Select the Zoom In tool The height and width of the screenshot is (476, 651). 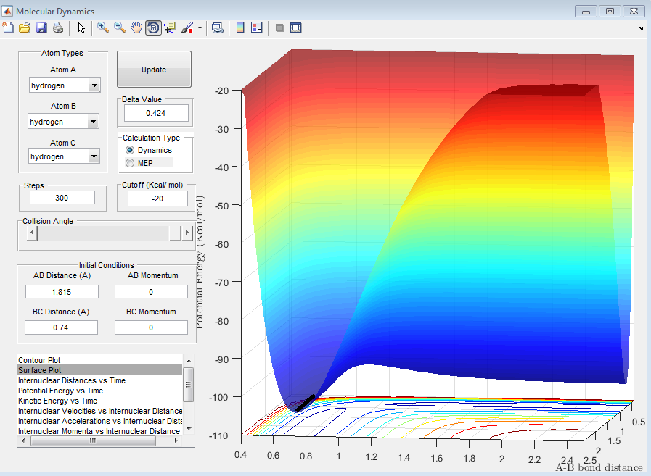click(x=103, y=28)
